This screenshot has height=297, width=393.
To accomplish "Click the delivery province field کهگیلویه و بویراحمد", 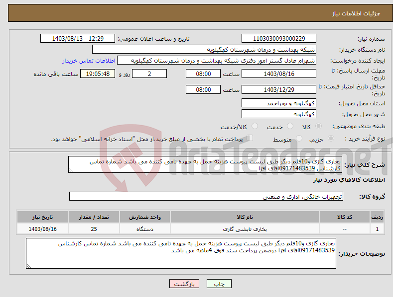I will coord(279,103).
